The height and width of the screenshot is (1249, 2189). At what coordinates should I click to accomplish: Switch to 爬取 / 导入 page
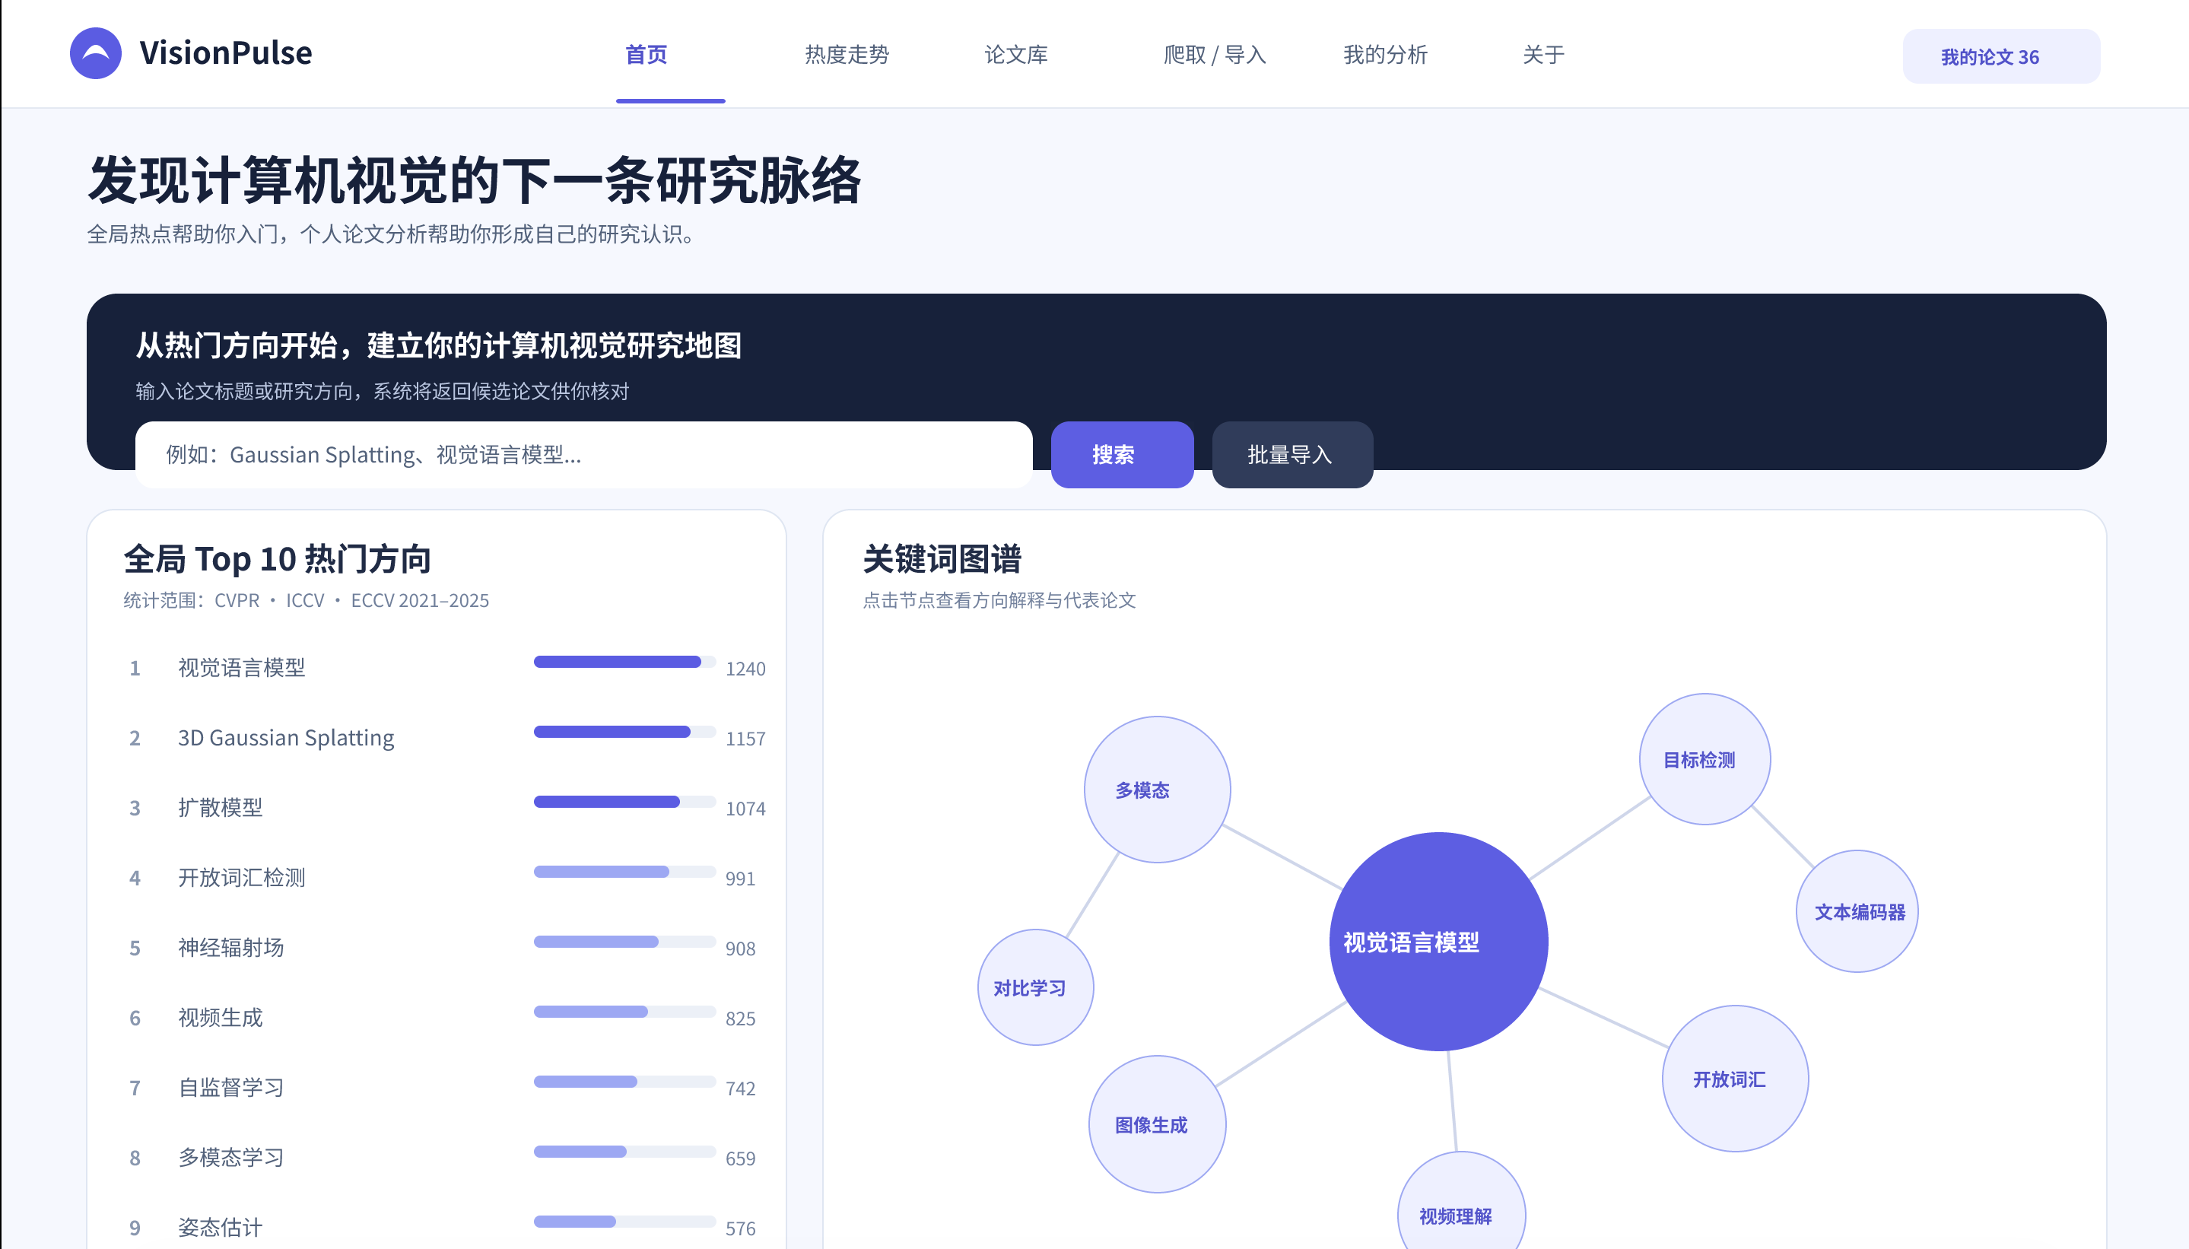pyautogui.click(x=1215, y=55)
